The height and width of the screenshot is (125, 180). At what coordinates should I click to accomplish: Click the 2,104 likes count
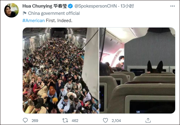click(116, 120)
